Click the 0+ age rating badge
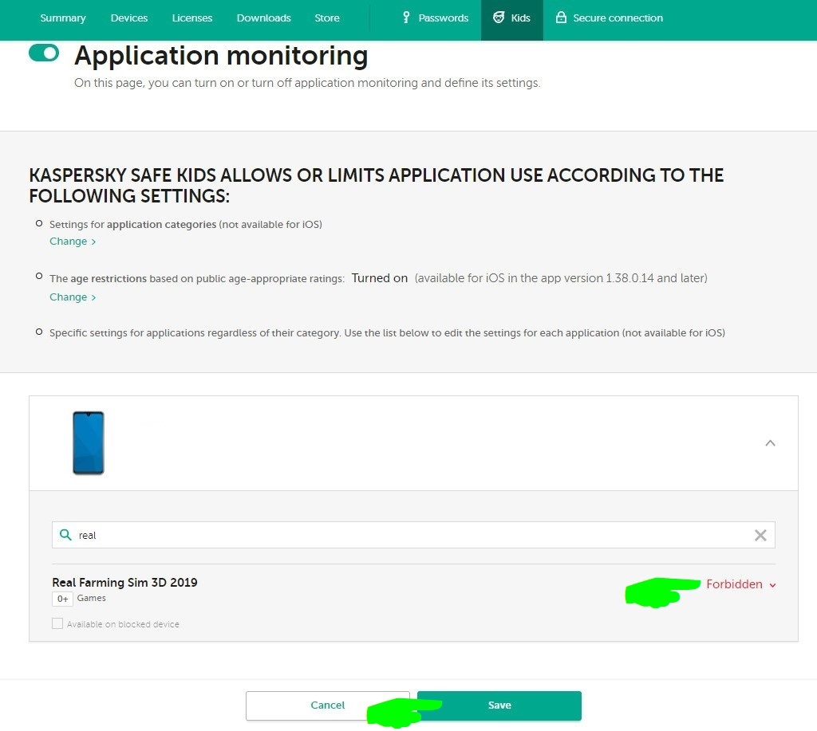Image resolution: width=817 pixels, height=731 pixels. (62, 599)
